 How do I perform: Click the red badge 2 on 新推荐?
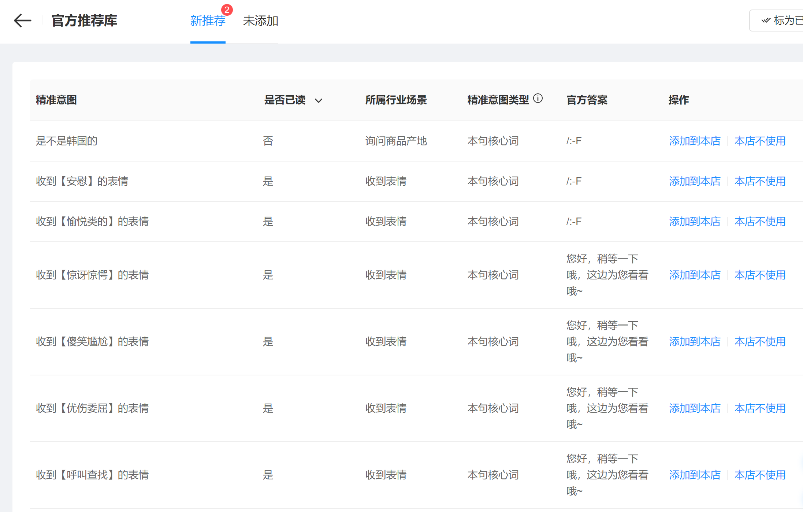tap(227, 10)
